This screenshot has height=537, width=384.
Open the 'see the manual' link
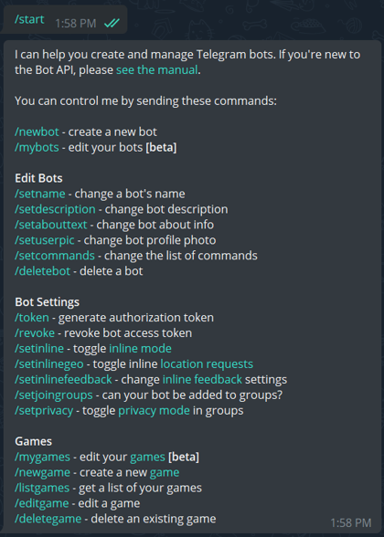tap(156, 69)
